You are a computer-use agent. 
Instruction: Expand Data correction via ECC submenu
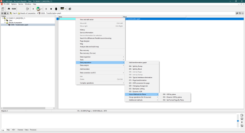click(x=100, y=73)
